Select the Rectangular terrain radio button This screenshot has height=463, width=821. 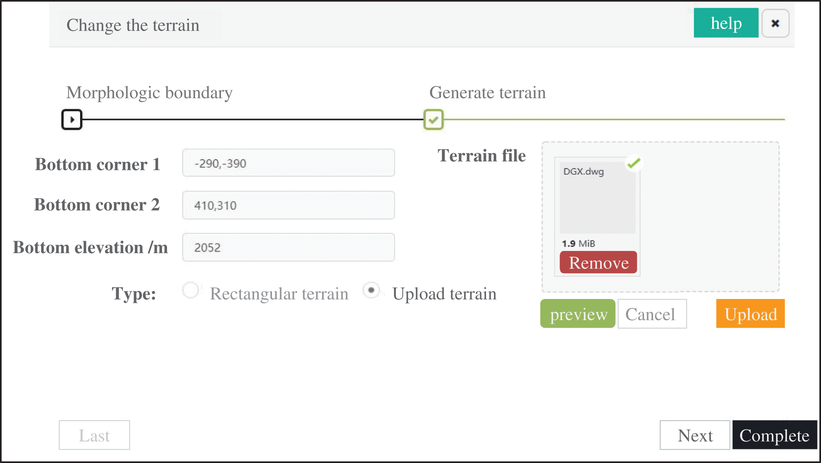pos(191,290)
